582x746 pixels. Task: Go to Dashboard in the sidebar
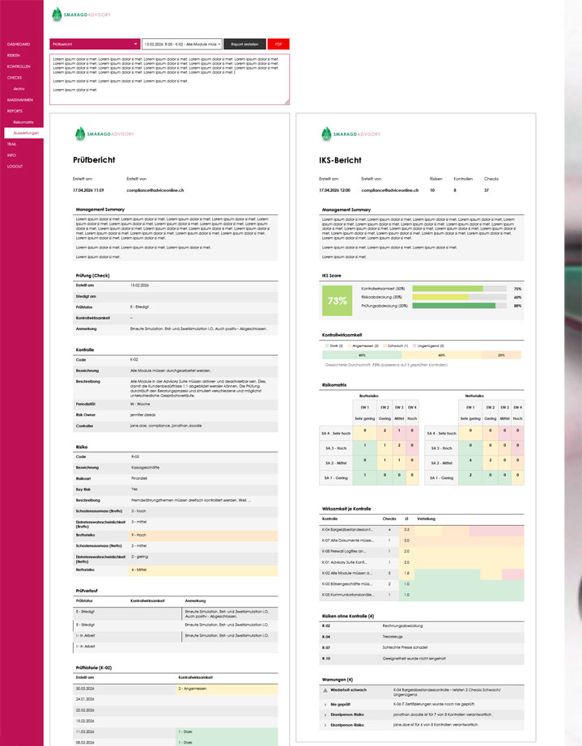pyautogui.click(x=19, y=44)
